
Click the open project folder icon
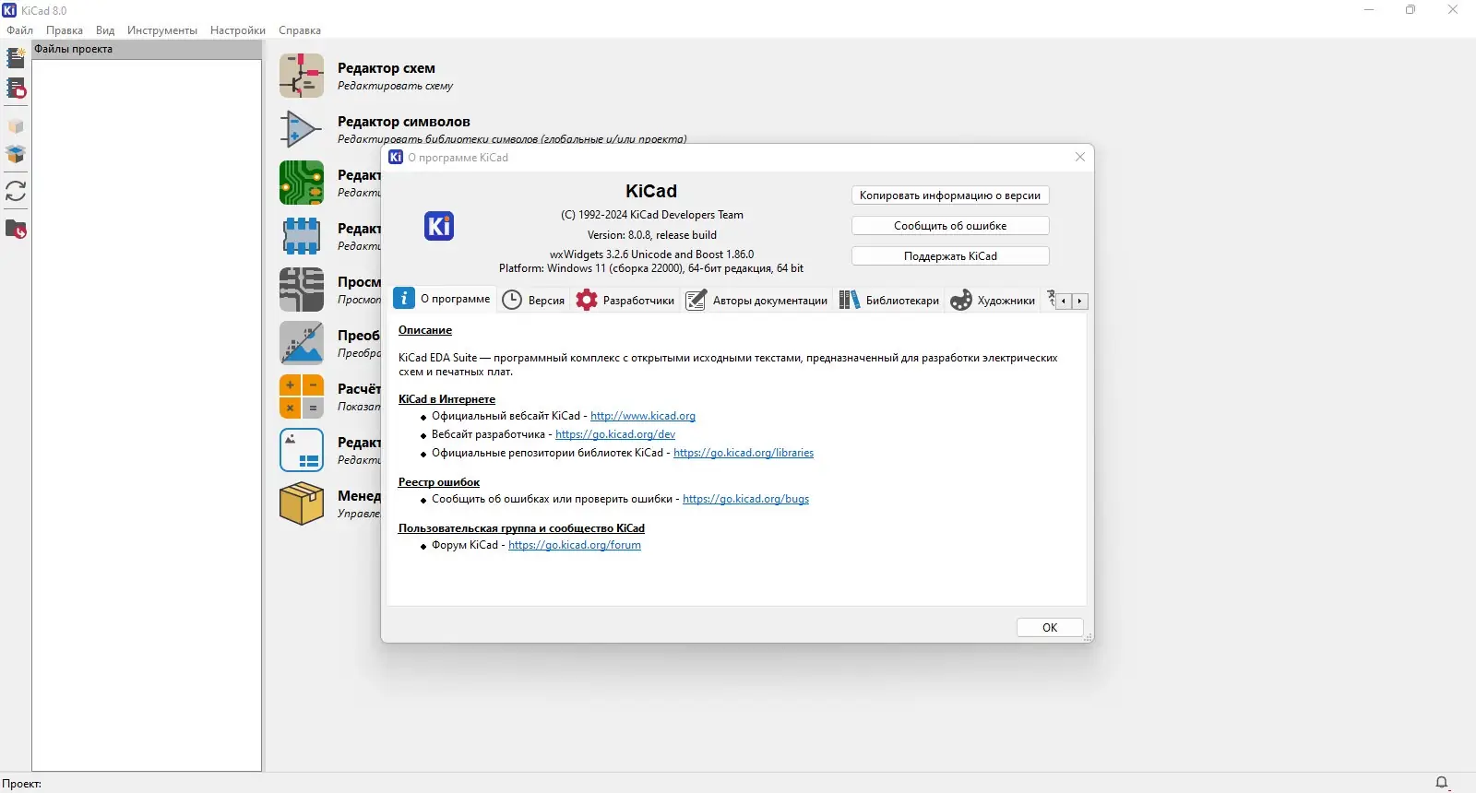point(16,229)
